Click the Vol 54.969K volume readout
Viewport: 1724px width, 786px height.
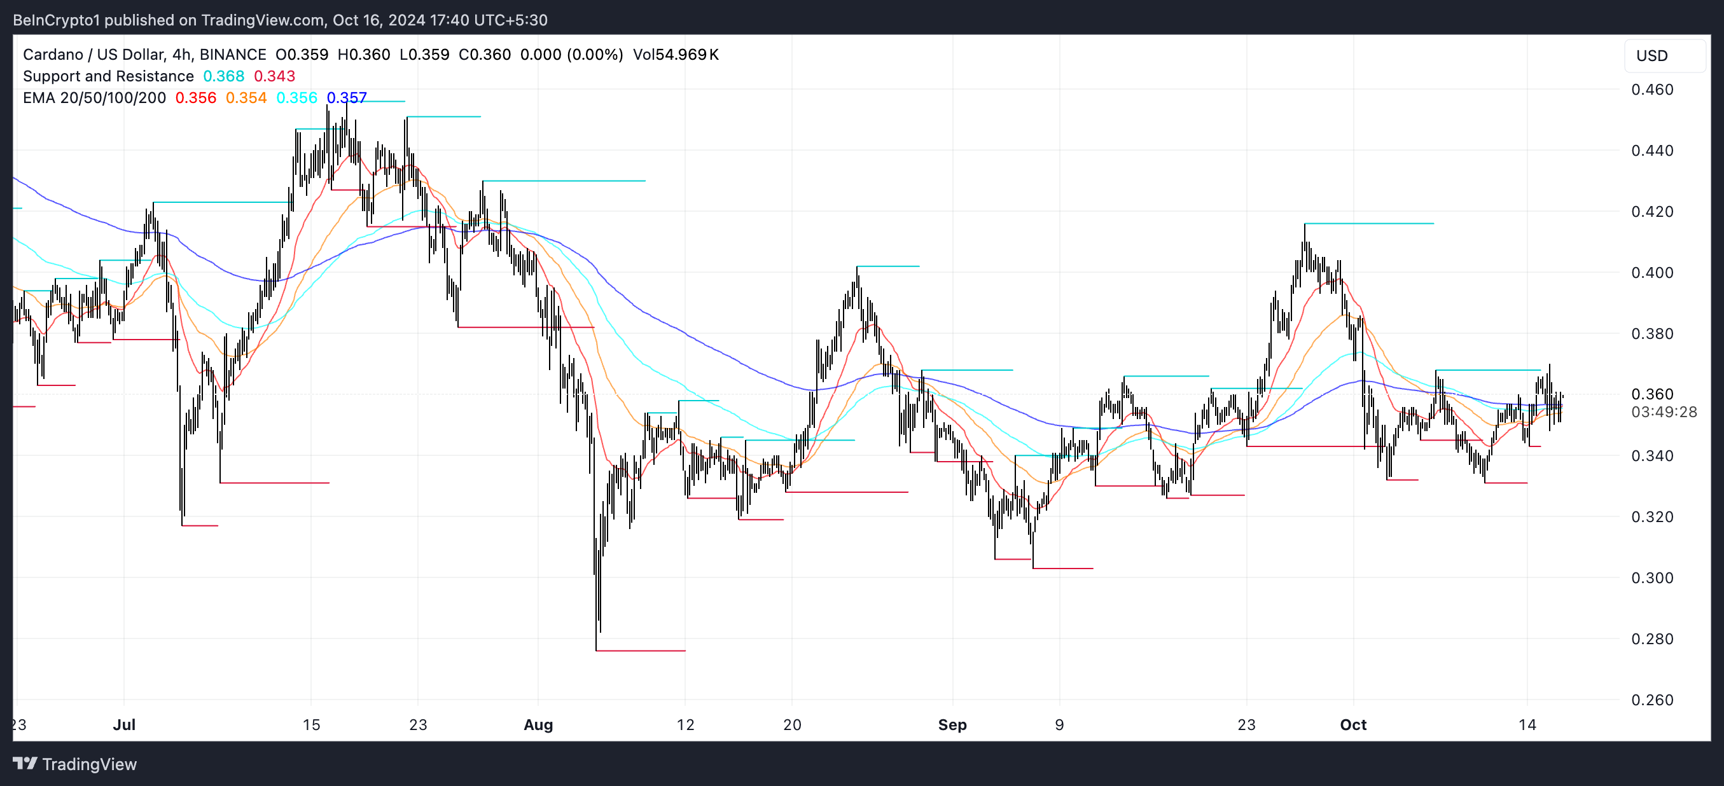(675, 54)
